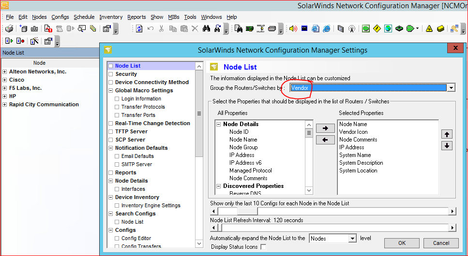Screen dimensions: 468x256
Task: Open the MIBs menu
Action: point(174,17)
